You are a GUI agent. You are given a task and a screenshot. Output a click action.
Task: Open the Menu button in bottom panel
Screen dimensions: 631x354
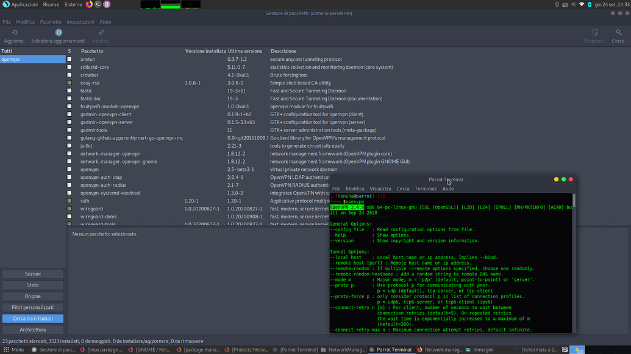pos(13,350)
